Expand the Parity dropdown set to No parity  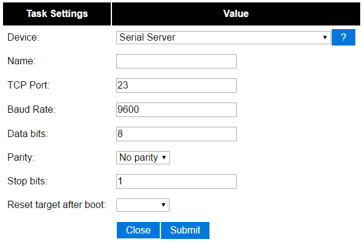coord(143,158)
